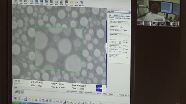Click the WD = 3.0 mm readout
The height and width of the screenshot is (104, 186).
[x=36, y=86]
